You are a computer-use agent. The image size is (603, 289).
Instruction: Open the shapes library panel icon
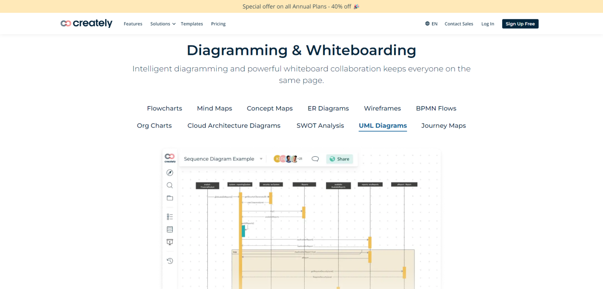click(x=170, y=216)
